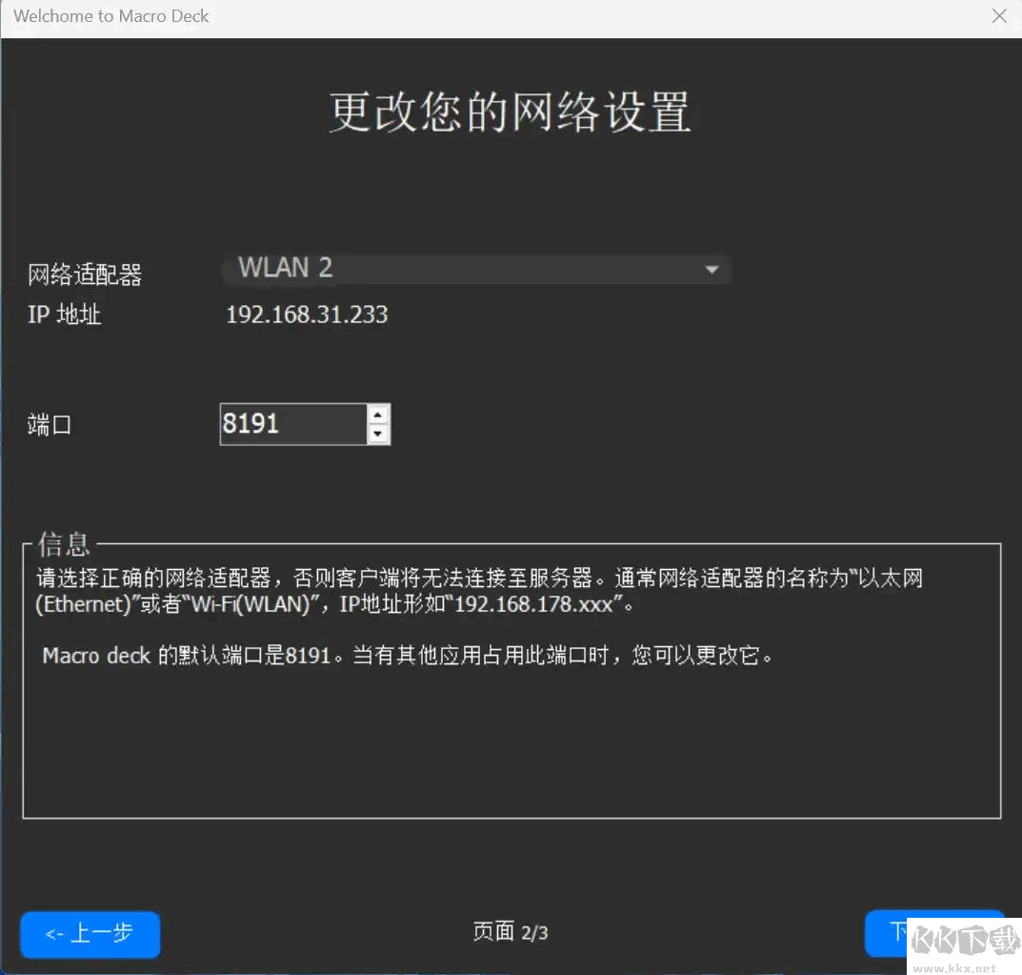The image size is (1022, 975).
Task: Click the 端口 label
Action: point(49,424)
